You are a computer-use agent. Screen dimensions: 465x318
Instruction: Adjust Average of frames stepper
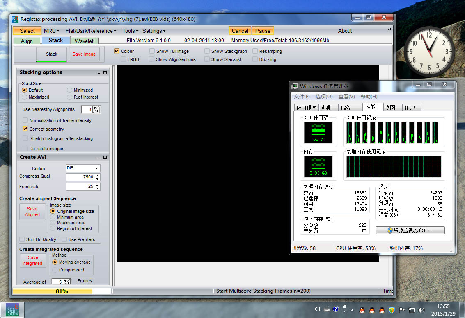[x=67, y=282]
